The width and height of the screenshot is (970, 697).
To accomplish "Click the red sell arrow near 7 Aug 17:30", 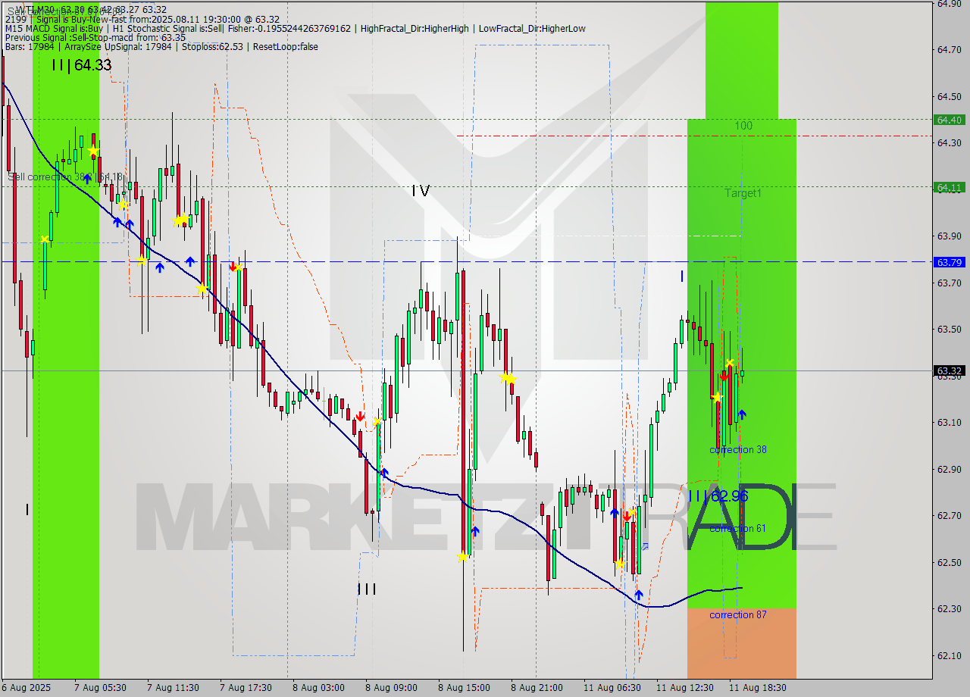I will (233, 267).
